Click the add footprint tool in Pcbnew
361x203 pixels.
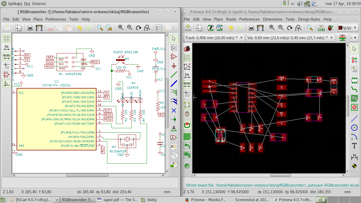354,80
